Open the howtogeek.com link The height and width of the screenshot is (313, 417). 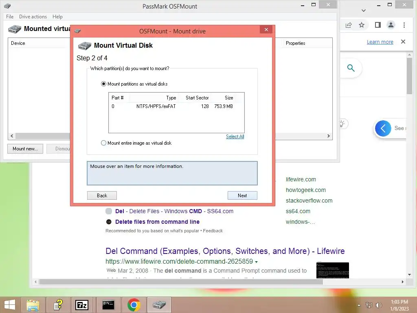click(x=305, y=190)
